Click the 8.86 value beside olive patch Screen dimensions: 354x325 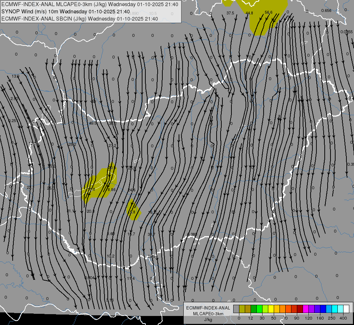click(112, 190)
